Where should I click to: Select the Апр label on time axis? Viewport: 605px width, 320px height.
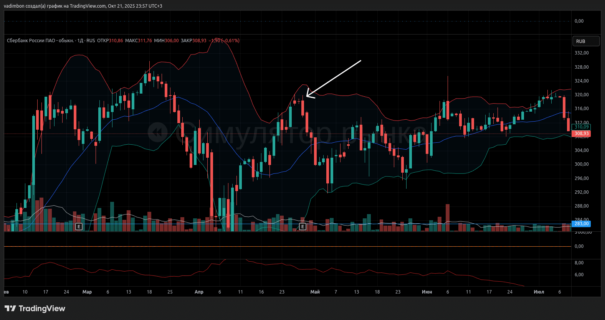tap(199, 292)
